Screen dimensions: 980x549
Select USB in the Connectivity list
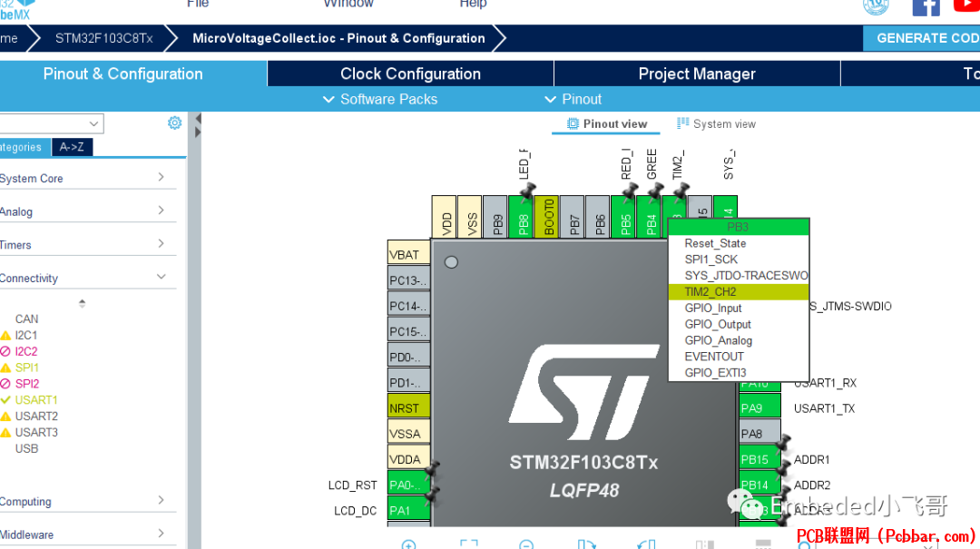point(27,449)
